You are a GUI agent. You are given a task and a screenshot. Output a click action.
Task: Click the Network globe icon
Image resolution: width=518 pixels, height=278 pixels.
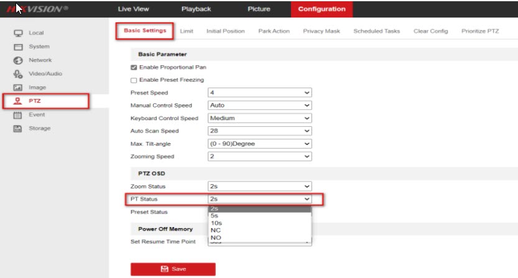18,60
